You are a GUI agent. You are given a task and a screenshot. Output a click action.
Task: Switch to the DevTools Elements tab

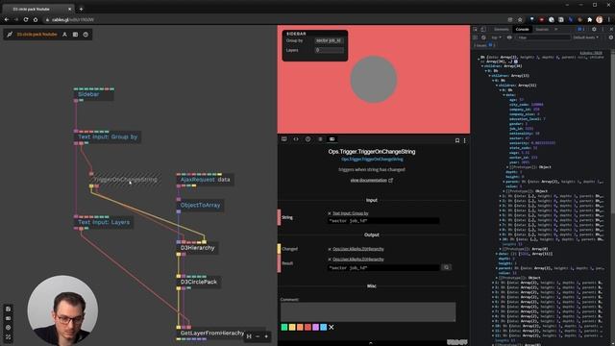(502, 30)
